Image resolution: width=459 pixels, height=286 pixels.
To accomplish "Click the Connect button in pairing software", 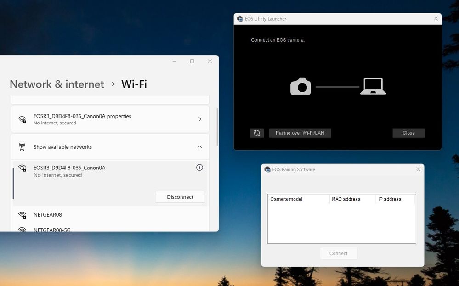I will 339,253.
